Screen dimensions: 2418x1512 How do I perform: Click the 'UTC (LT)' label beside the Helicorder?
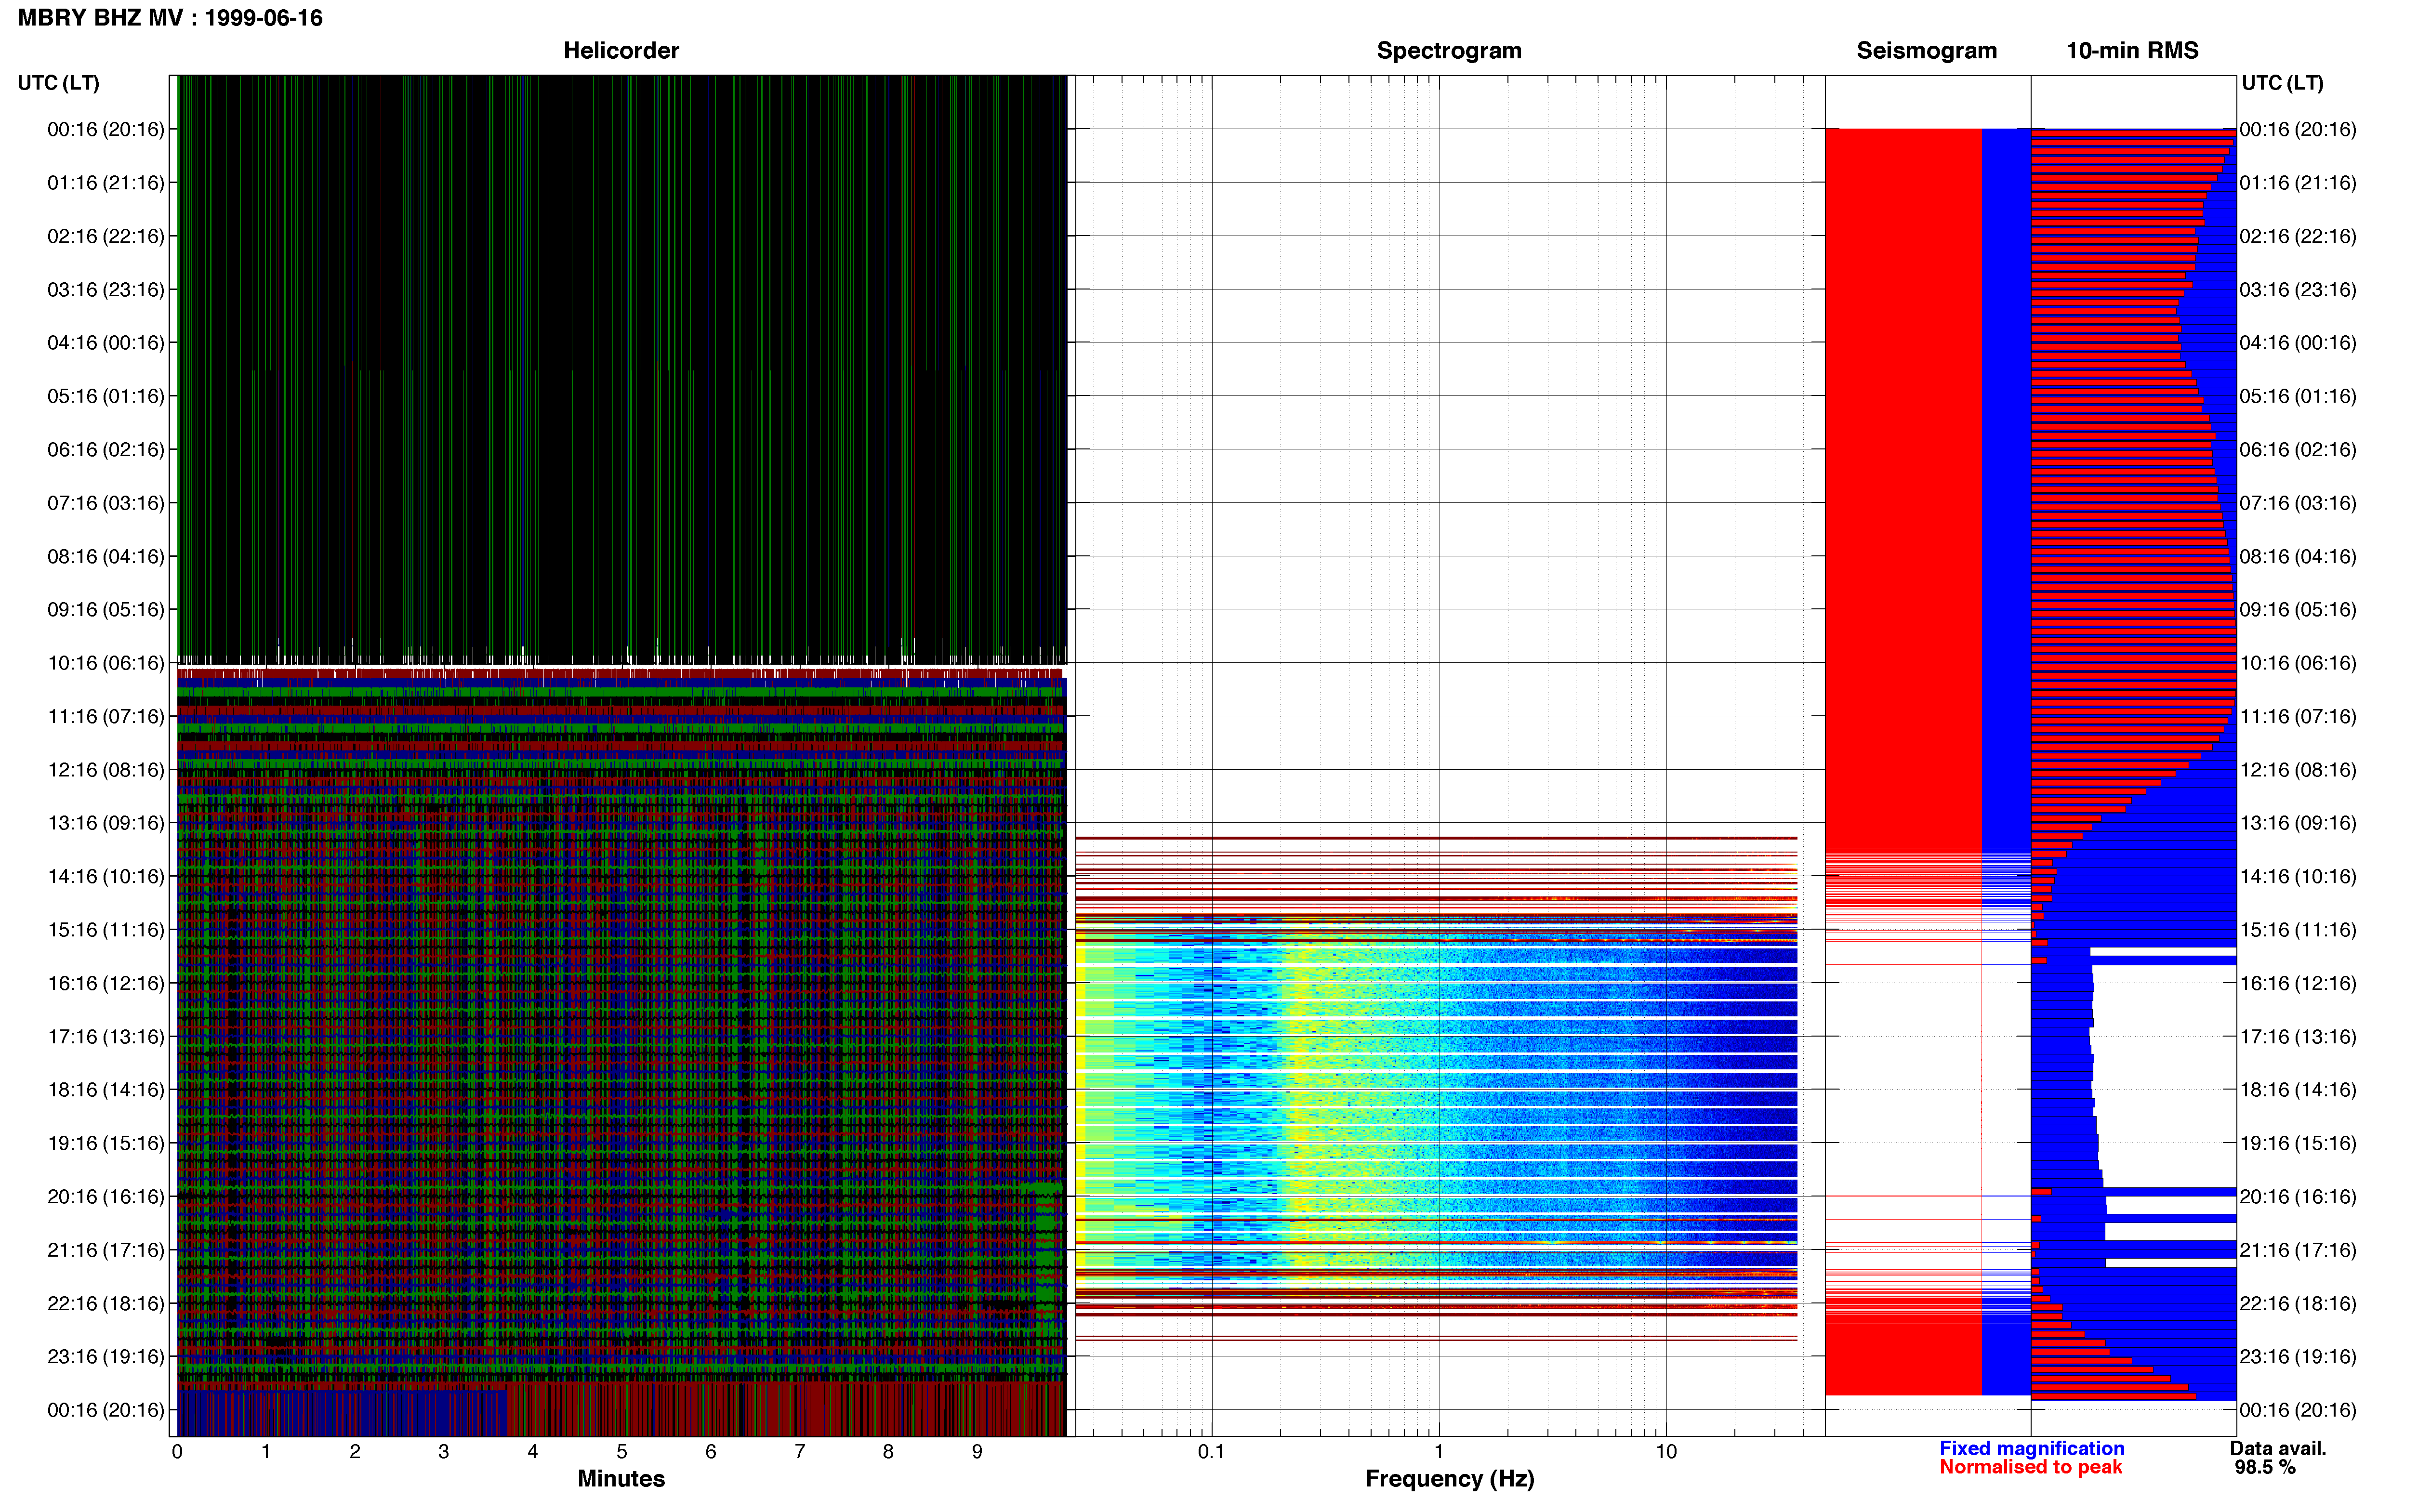(x=58, y=83)
